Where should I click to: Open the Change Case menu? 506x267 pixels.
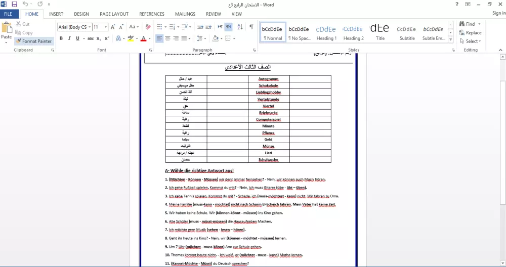pos(134,27)
